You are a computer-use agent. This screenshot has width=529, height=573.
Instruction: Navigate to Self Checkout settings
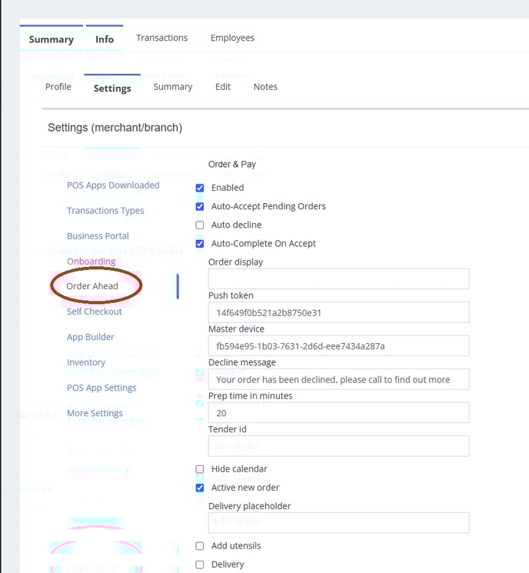pos(95,311)
